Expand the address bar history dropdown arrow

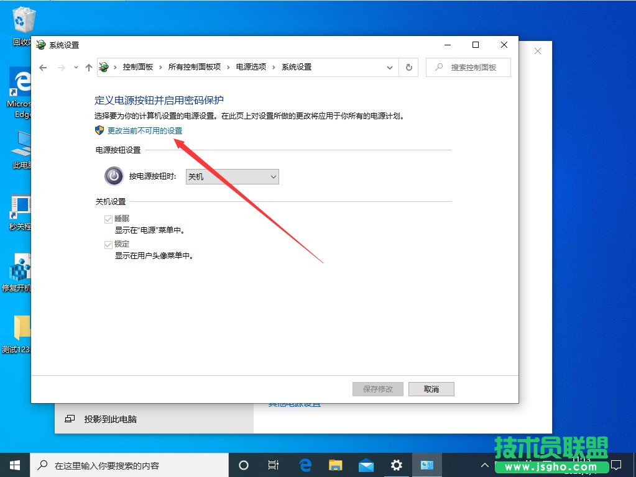(390, 67)
